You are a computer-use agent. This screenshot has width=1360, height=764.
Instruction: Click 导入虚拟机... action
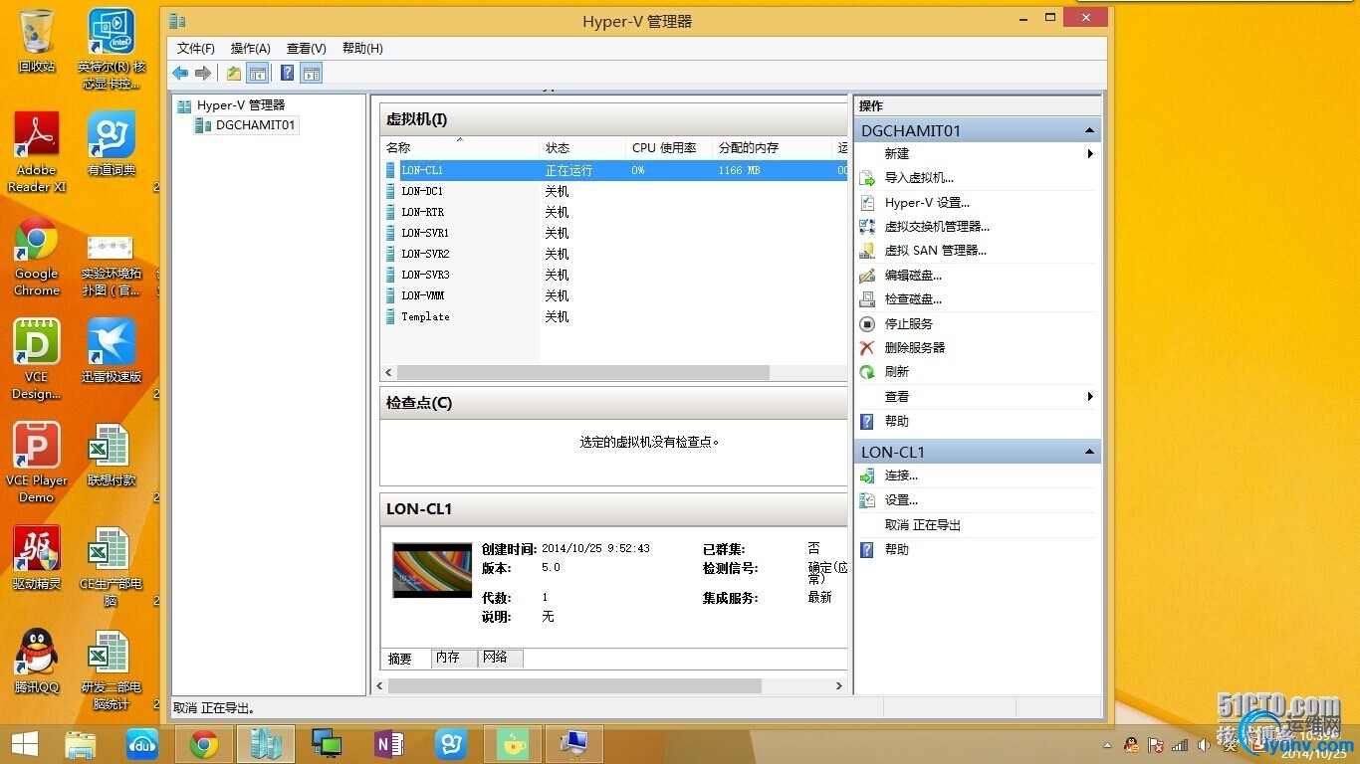coord(919,178)
